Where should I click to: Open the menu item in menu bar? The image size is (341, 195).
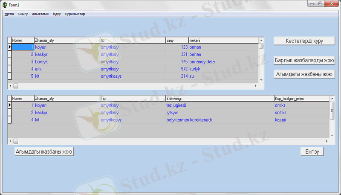coord(9,14)
